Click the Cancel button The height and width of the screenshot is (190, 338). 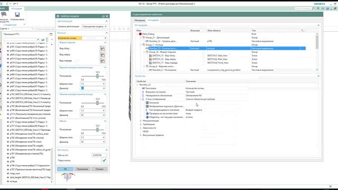99,169
